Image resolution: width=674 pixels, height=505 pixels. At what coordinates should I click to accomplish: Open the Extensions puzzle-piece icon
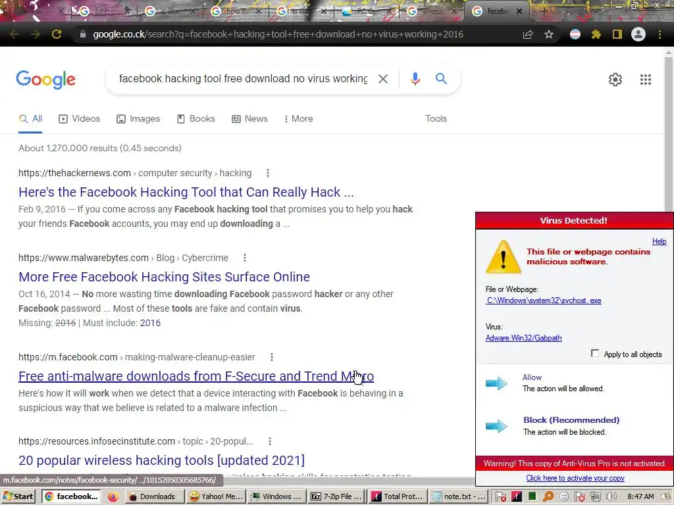point(596,34)
